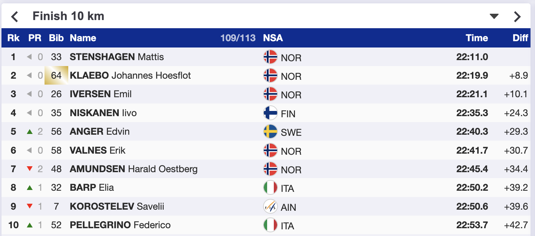
Task: Open athlete KLAEBO Johannes Hoesflot
Action: click(x=130, y=76)
